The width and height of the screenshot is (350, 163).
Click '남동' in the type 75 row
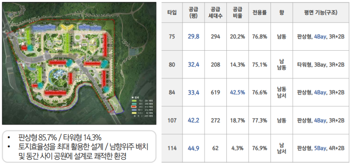point(282,37)
